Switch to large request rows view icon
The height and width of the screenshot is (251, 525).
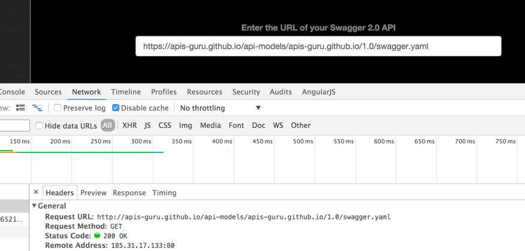pyautogui.click(x=20, y=108)
